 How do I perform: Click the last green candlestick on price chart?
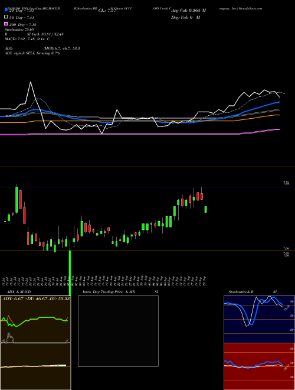coord(205,209)
